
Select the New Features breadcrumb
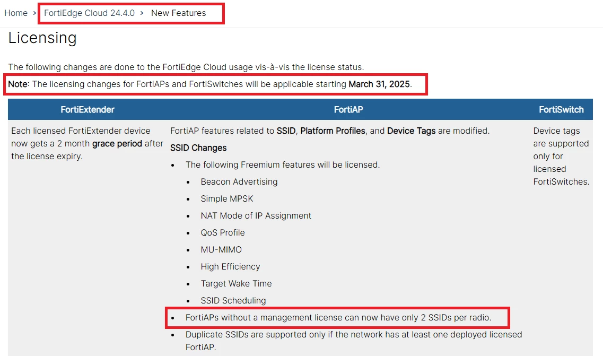coord(178,13)
